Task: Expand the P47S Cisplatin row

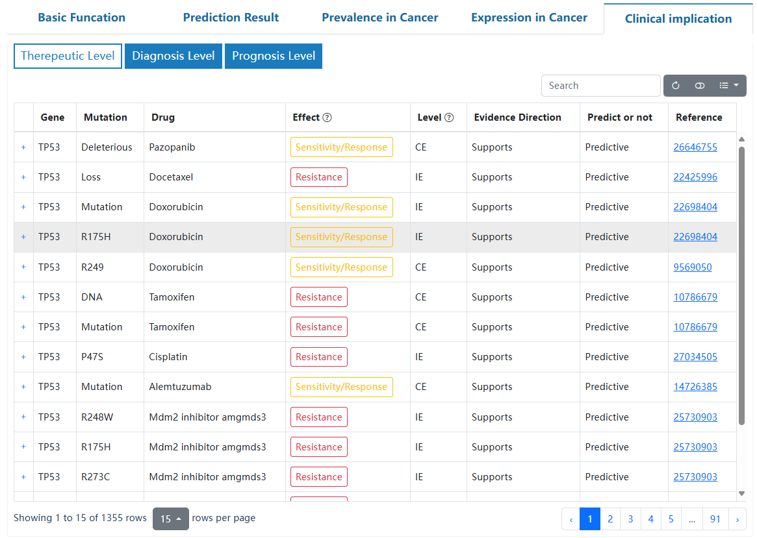Action: (23, 357)
